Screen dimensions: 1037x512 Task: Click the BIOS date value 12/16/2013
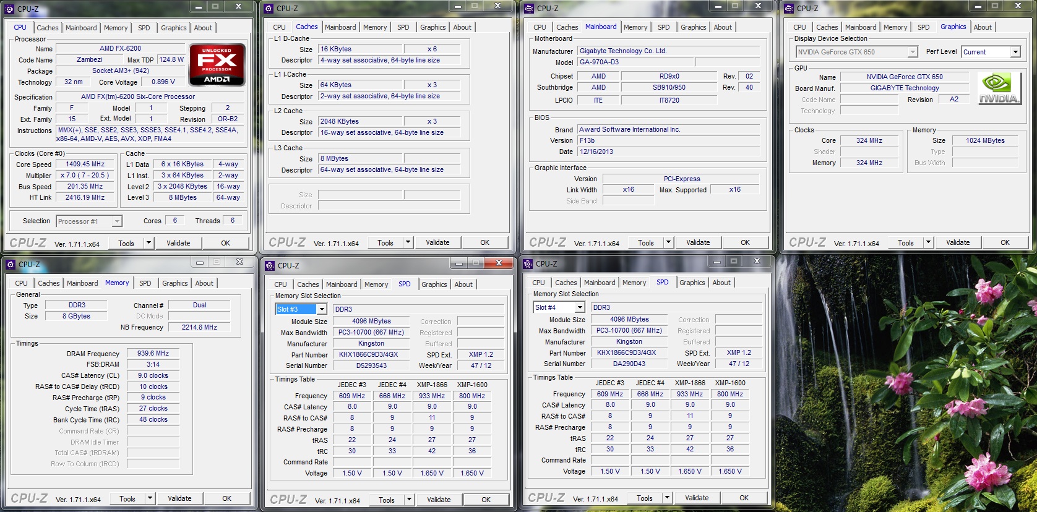tap(669, 151)
